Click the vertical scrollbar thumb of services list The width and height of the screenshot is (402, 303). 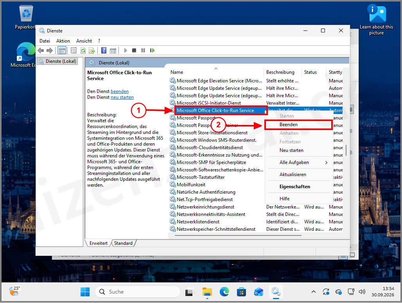(x=346, y=150)
